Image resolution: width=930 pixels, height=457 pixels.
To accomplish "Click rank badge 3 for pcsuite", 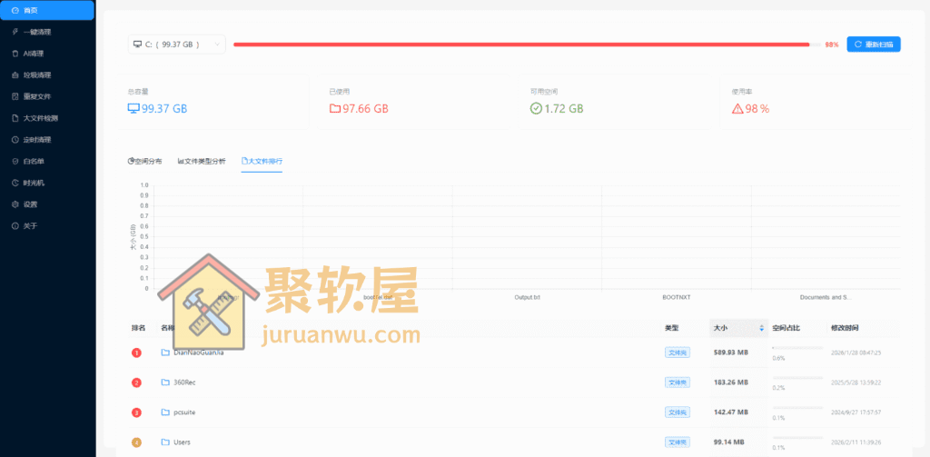I will pyautogui.click(x=136, y=412).
